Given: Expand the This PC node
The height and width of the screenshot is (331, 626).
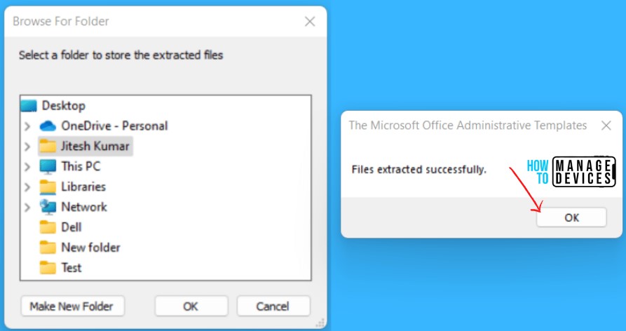Looking at the screenshot, I should point(27,167).
